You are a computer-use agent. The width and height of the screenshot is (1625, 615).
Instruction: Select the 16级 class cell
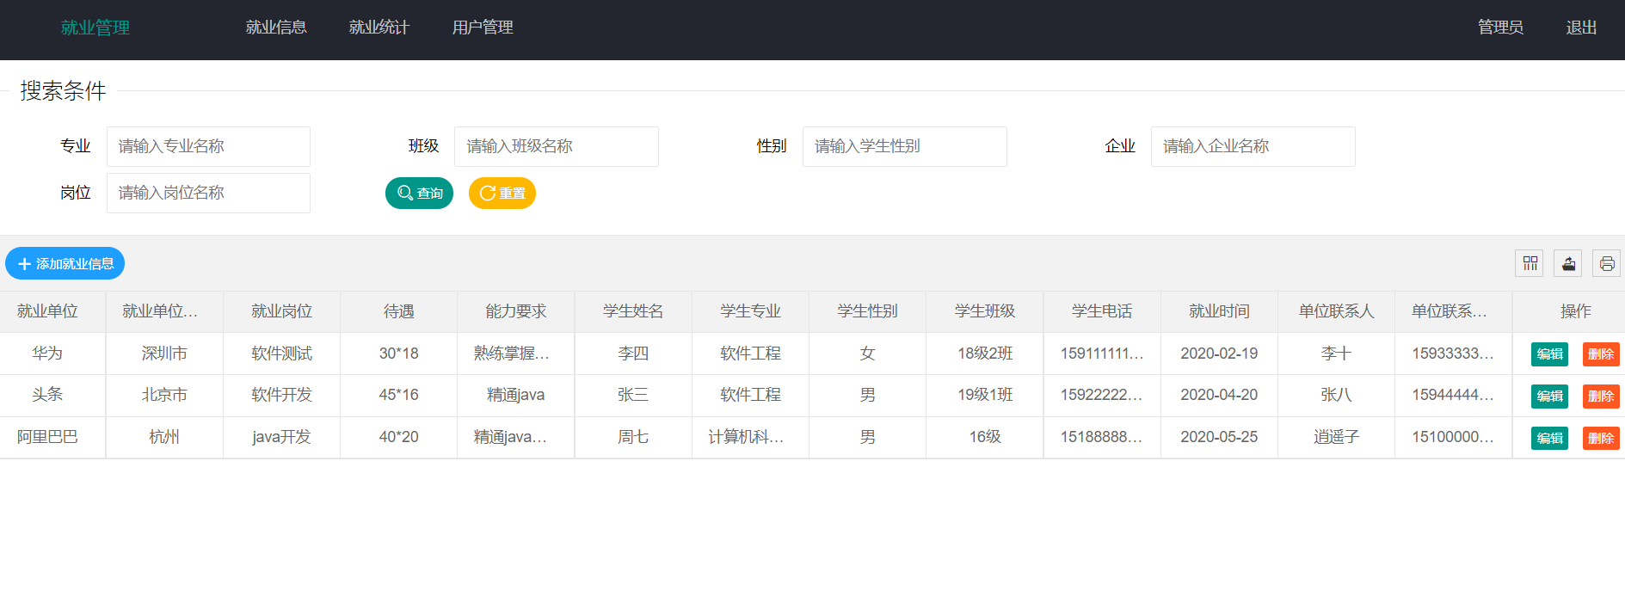[x=985, y=437]
